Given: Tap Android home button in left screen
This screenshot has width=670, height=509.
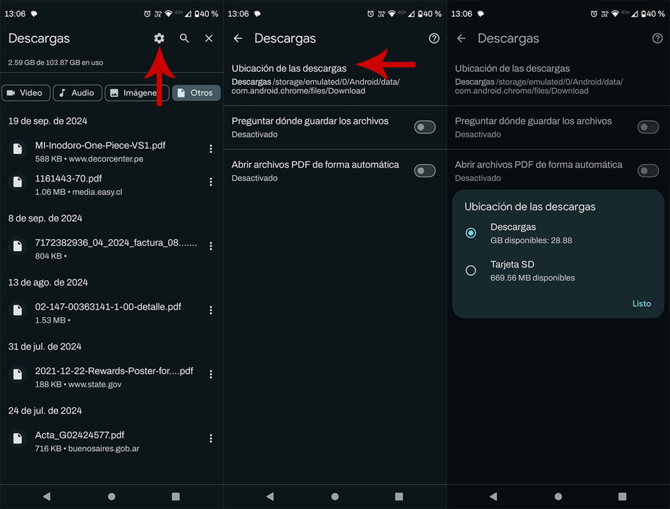Looking at the screenshot, I should coord(112,496).
